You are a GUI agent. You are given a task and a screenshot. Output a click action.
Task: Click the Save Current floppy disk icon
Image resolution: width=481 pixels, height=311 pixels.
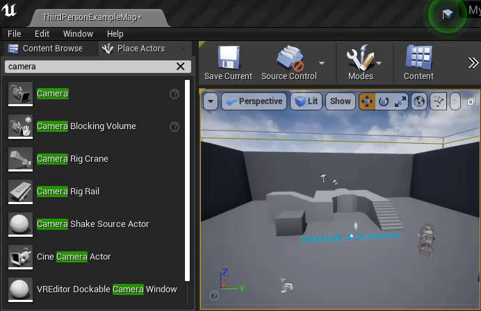point(229,58)
